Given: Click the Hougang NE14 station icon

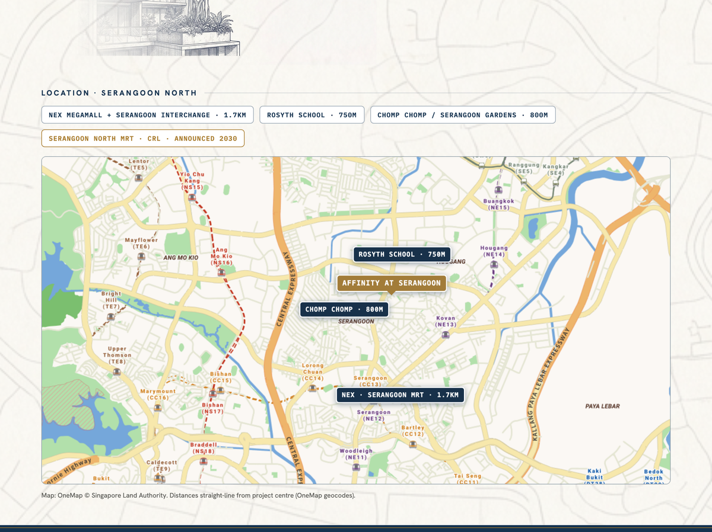Looking at the screenshot, I should click(x=494, y=265).
